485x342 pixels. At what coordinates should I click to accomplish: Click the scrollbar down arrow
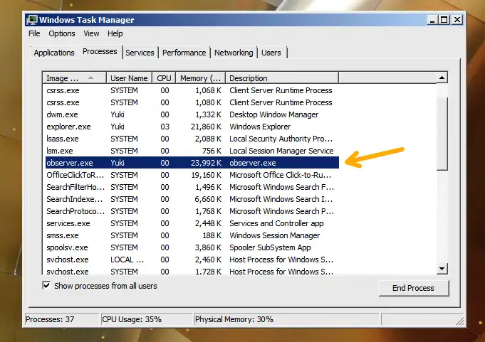442,269
